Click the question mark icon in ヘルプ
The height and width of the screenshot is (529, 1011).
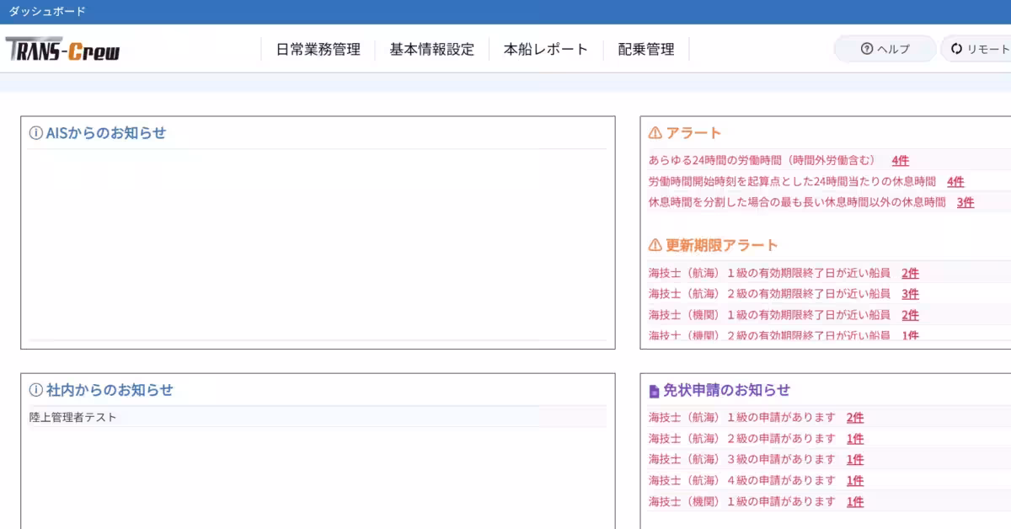coord(866,49)
